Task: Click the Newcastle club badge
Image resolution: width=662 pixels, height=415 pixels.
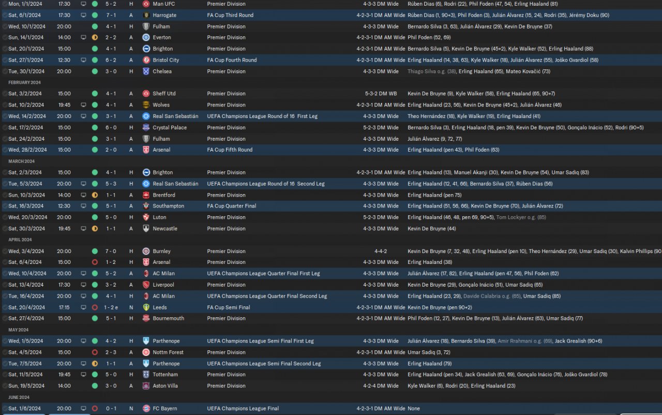Action: pos(146,229)
